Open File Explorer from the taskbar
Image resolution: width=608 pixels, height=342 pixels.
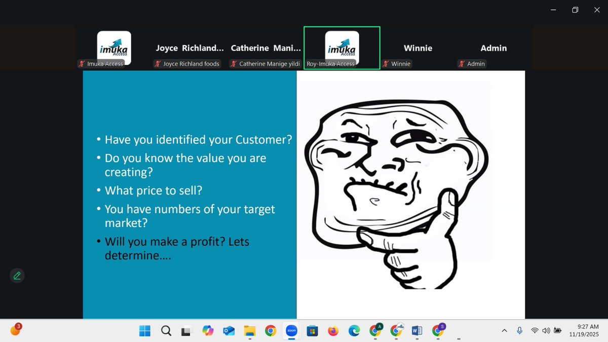(249, 331)
